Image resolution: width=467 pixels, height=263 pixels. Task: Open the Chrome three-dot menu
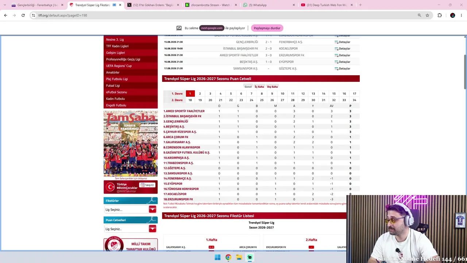coord(462,15)
